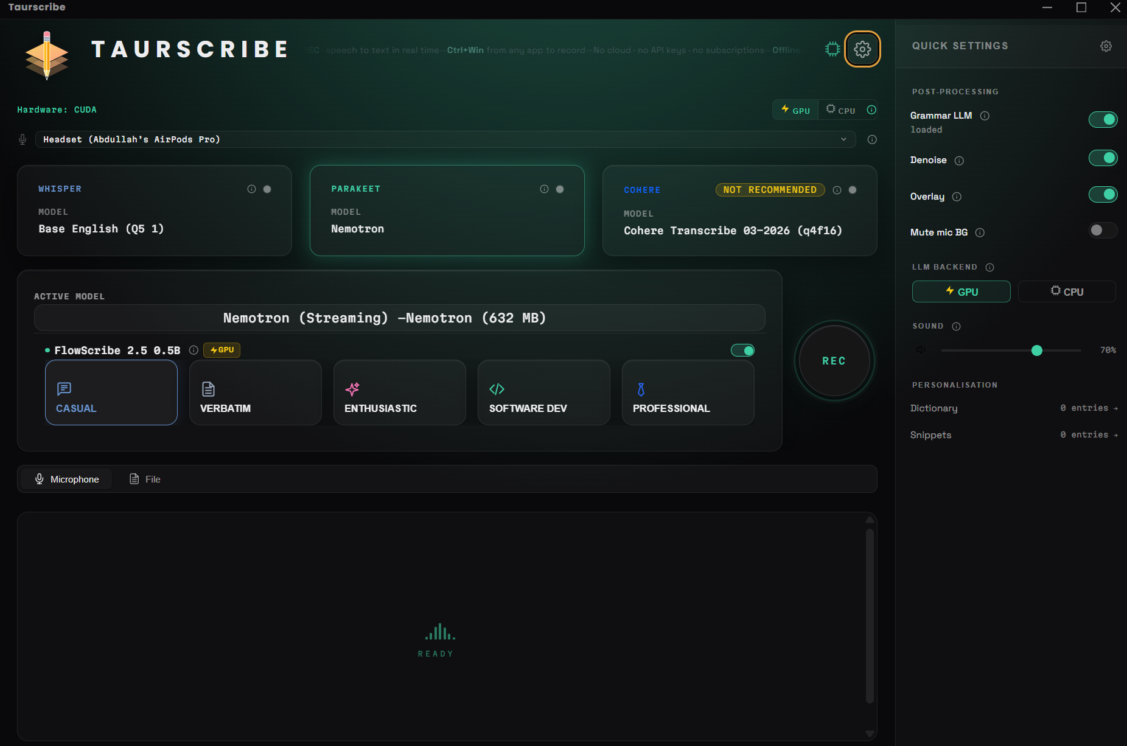
Task: Turn off the Overlay switch
Action: tap(1103, 194)
